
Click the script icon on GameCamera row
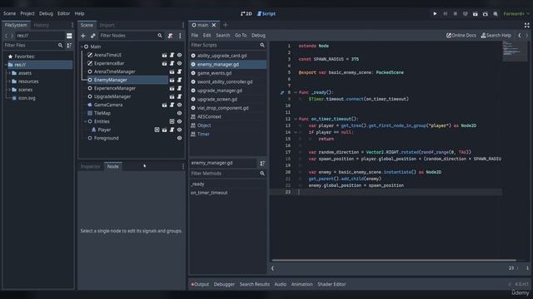tap(172, 105)
